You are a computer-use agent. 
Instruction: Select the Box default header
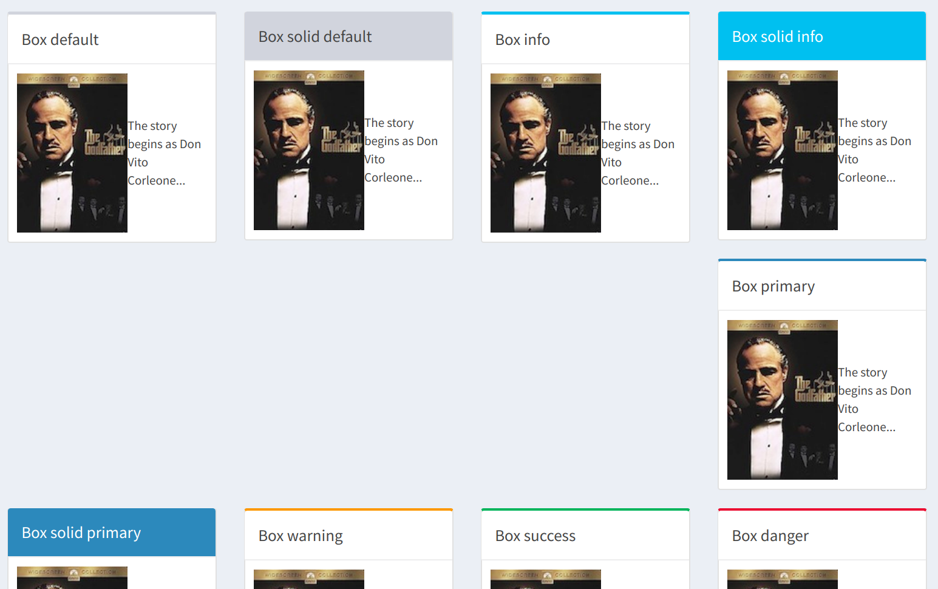pos(60,39)
